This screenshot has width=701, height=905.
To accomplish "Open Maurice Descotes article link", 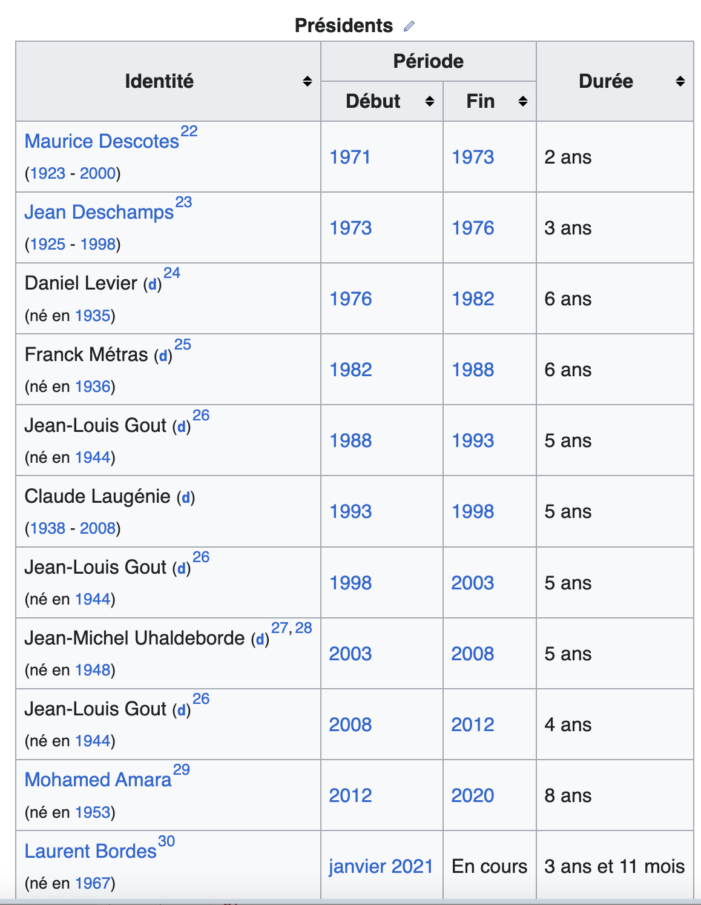I will tap(102, 141).
